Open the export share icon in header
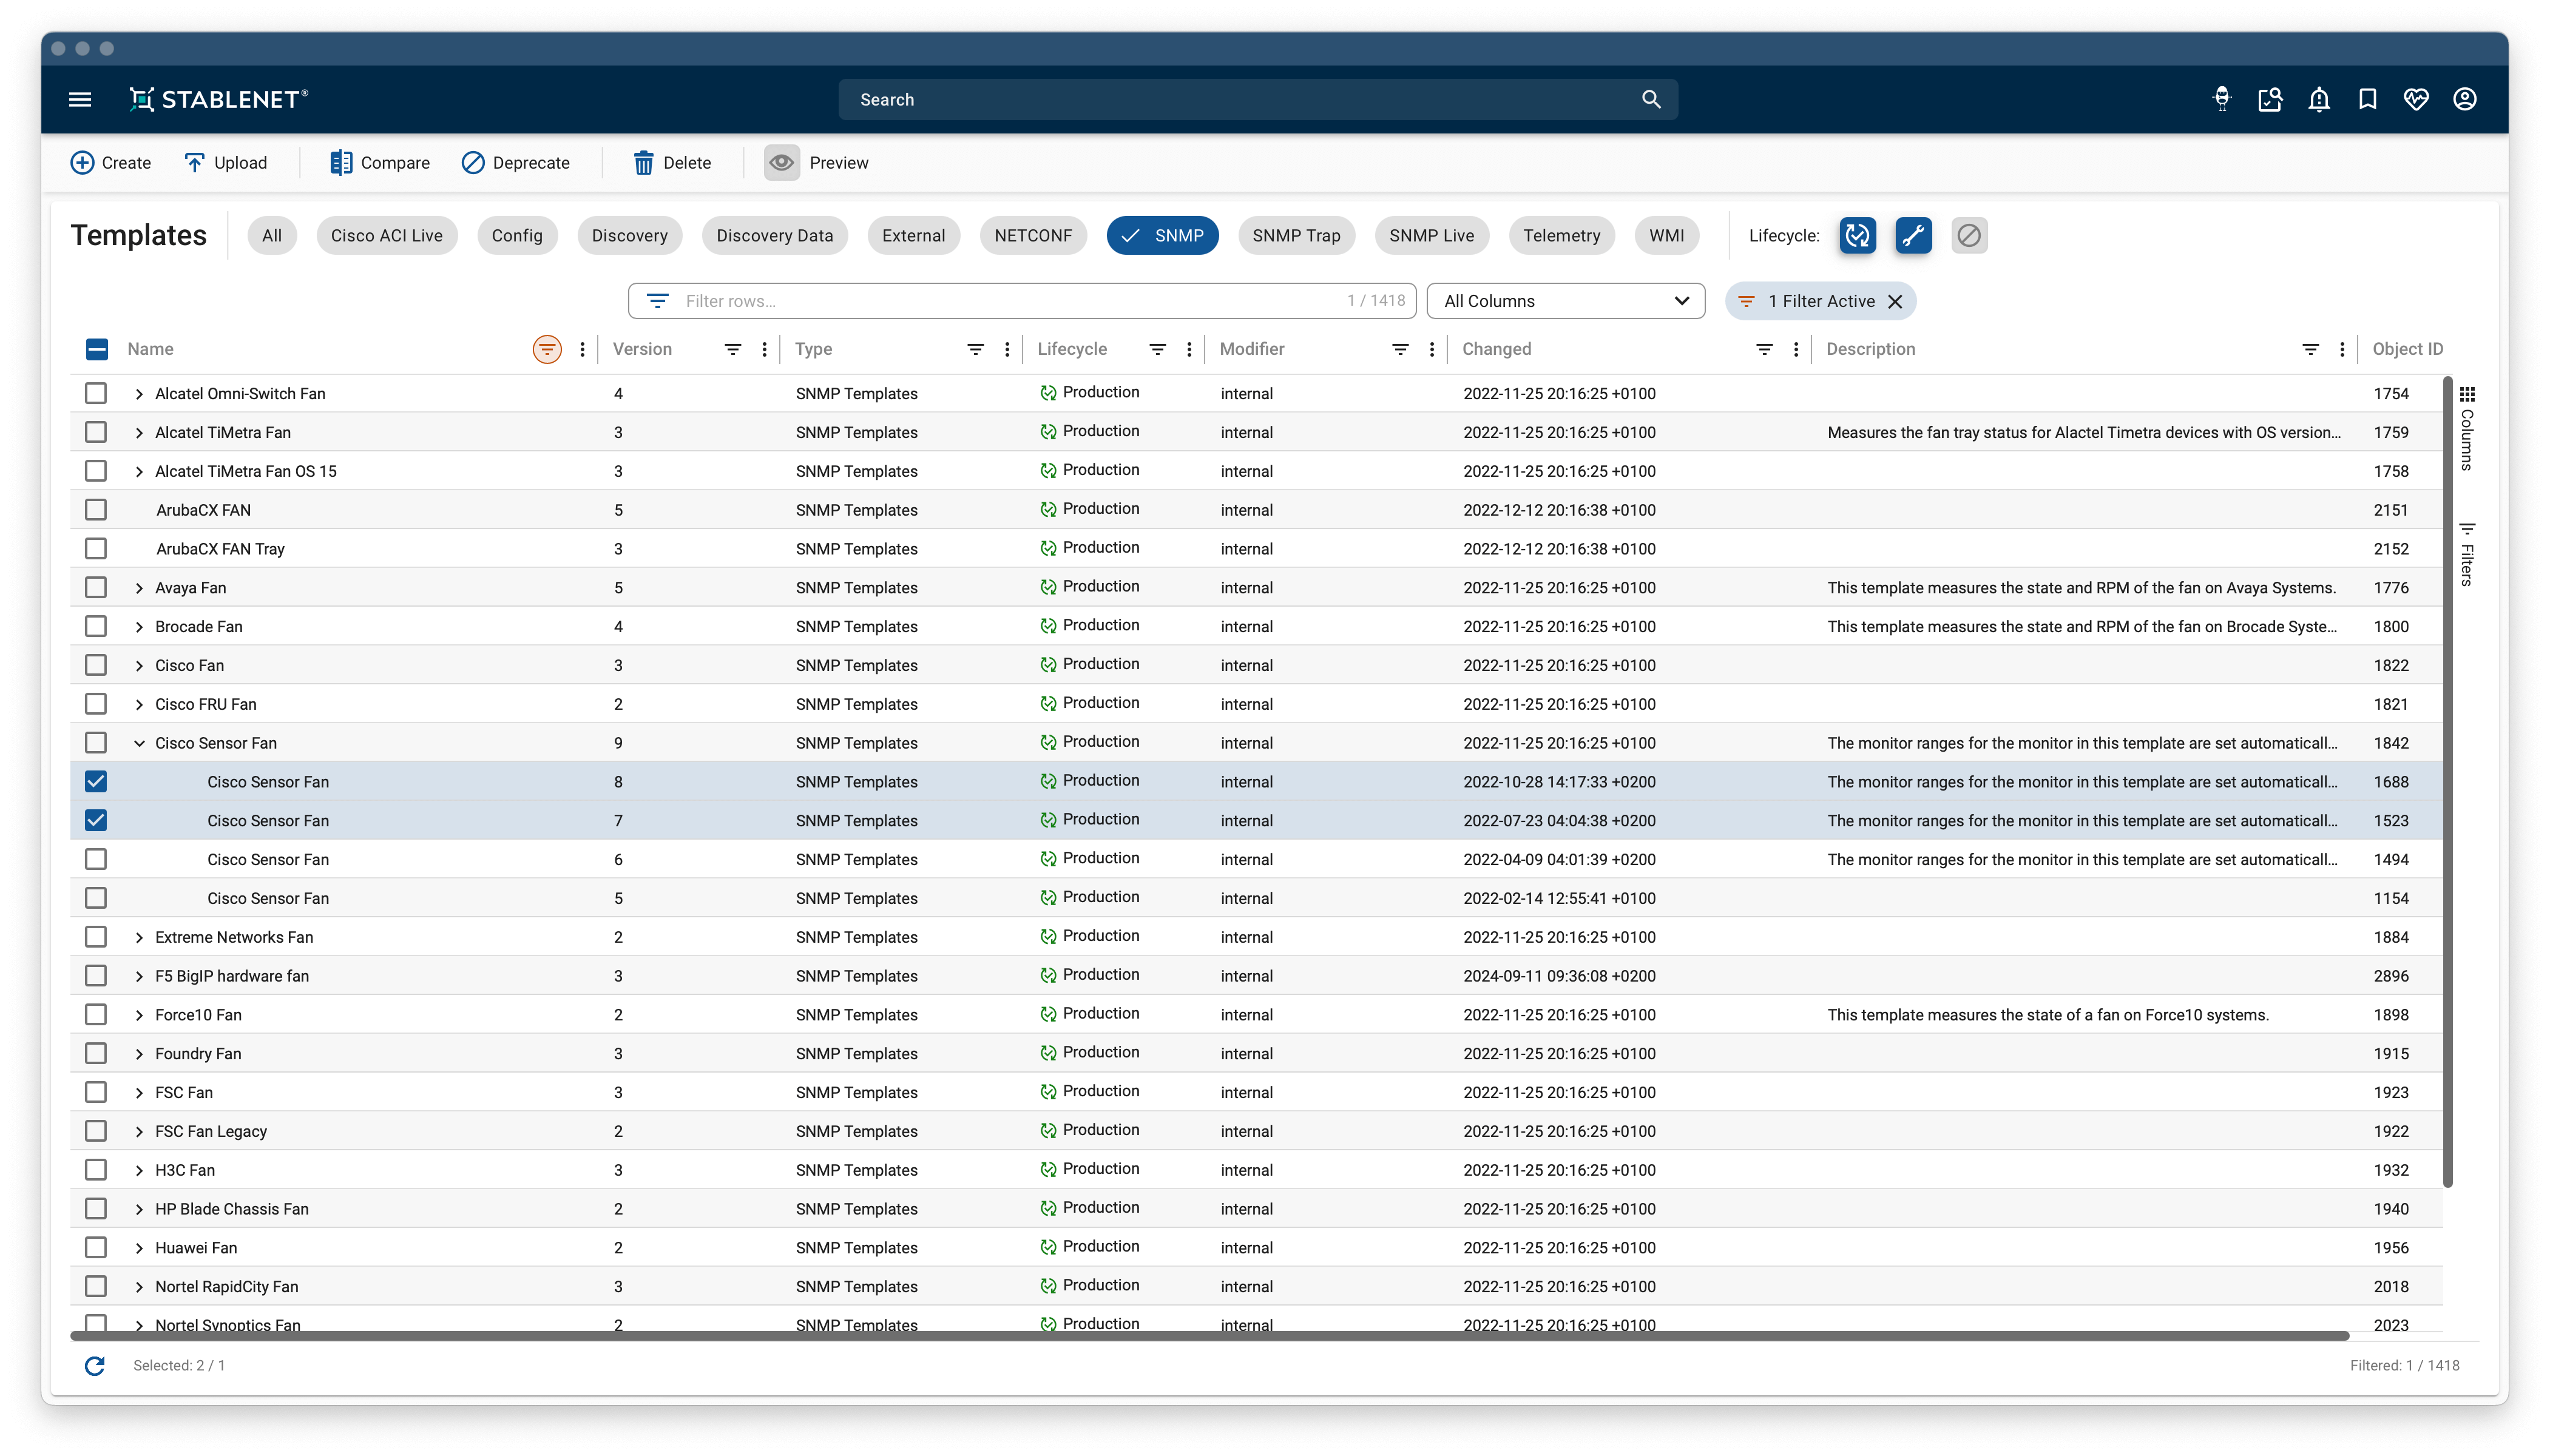Screen dimensions: 2550x1456 2270,99
